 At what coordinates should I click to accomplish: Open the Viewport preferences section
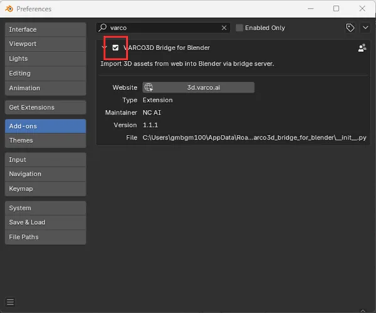[x=45, y=44]
